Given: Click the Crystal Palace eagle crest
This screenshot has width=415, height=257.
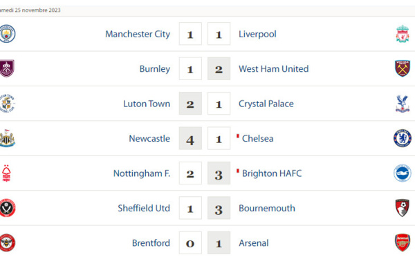Looking at the screenshot, I should click(x=403, y=104).
